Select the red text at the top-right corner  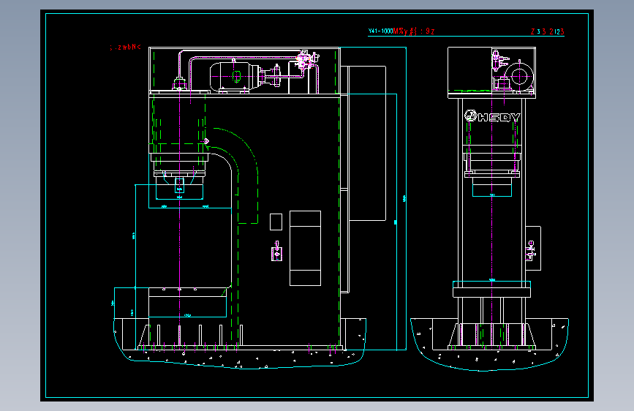click(547, 31)
